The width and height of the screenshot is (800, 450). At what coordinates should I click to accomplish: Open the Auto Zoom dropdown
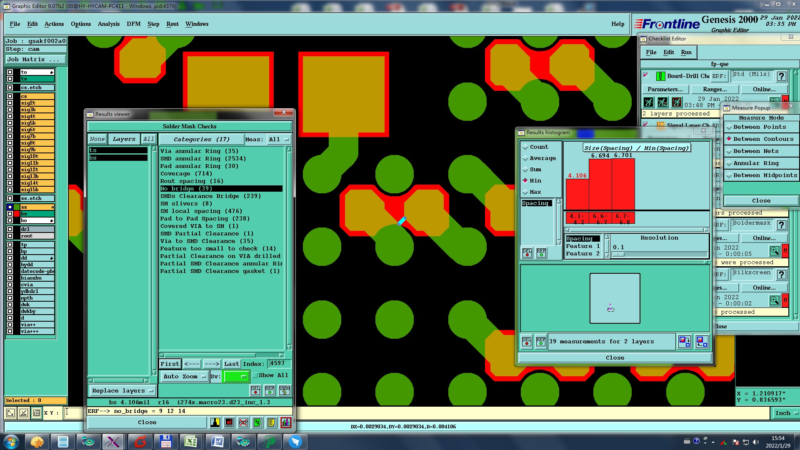tap(184, 376)
